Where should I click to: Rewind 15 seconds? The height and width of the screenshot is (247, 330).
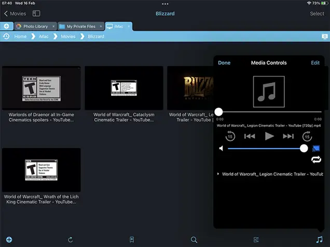(230, 136)
